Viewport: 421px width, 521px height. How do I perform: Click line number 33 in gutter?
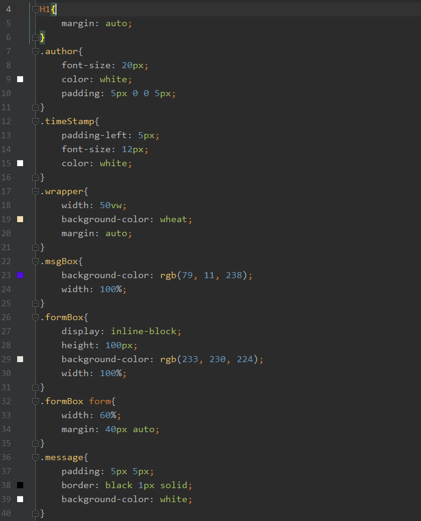pos(6,415)
